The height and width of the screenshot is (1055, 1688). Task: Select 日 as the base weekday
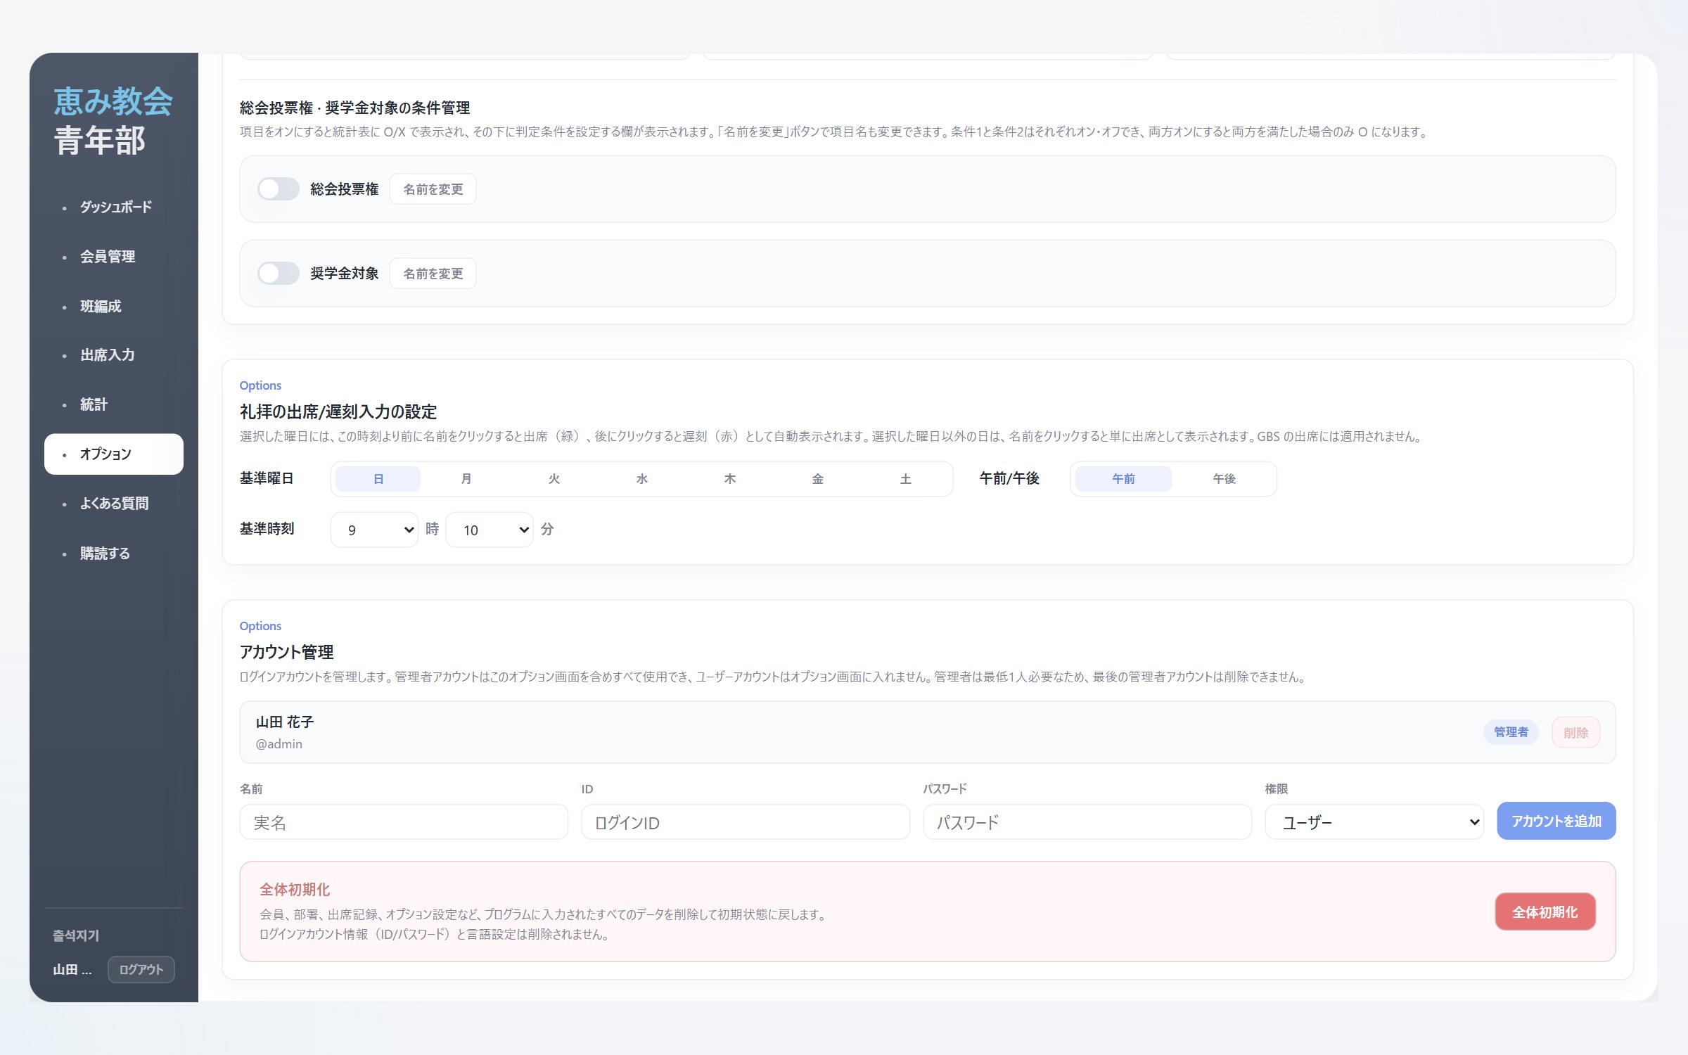point(378,479)
